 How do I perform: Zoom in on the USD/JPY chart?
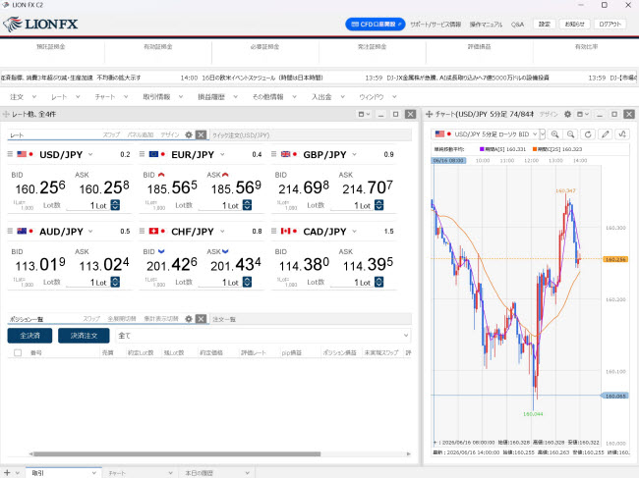[x=555, y=134]
